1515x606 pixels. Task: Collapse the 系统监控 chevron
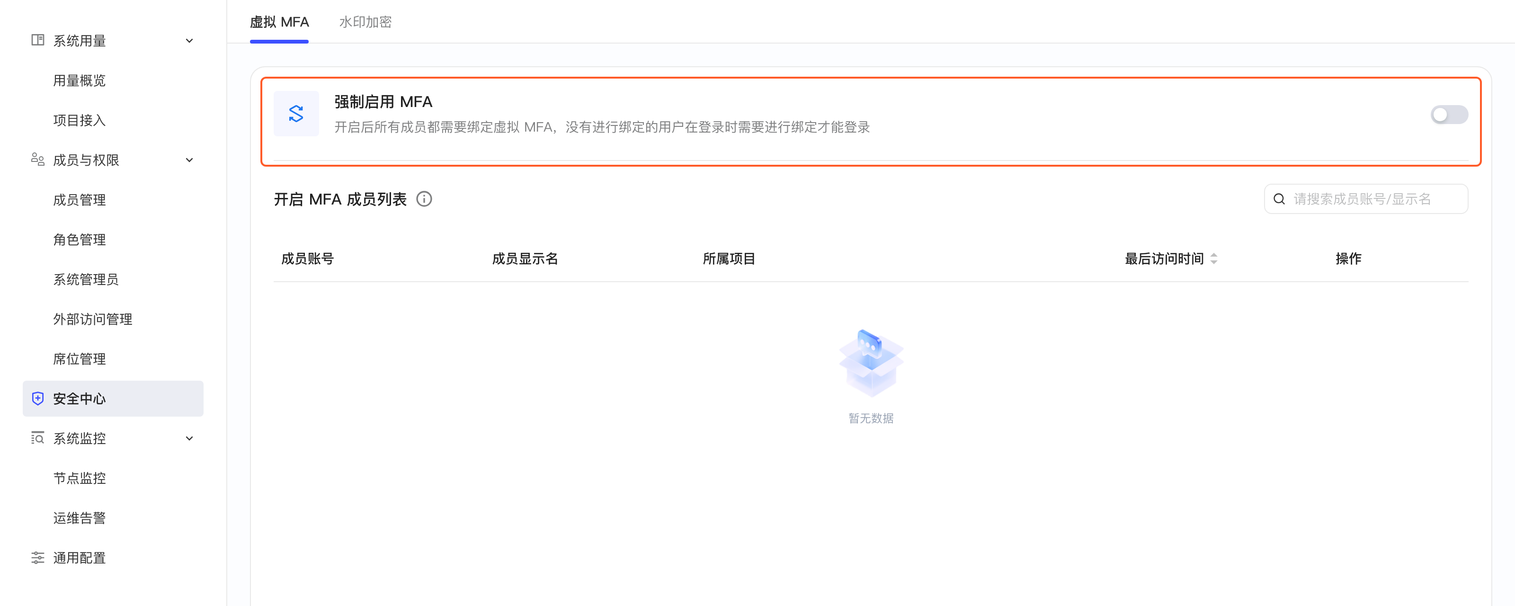coord(189,438)
